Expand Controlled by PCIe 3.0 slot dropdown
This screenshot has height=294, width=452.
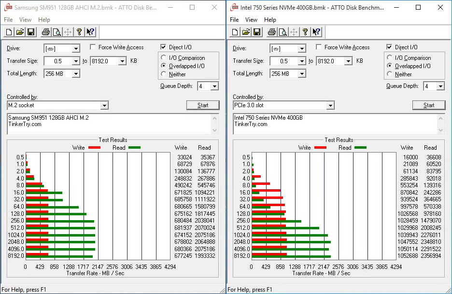coord(330,106)
